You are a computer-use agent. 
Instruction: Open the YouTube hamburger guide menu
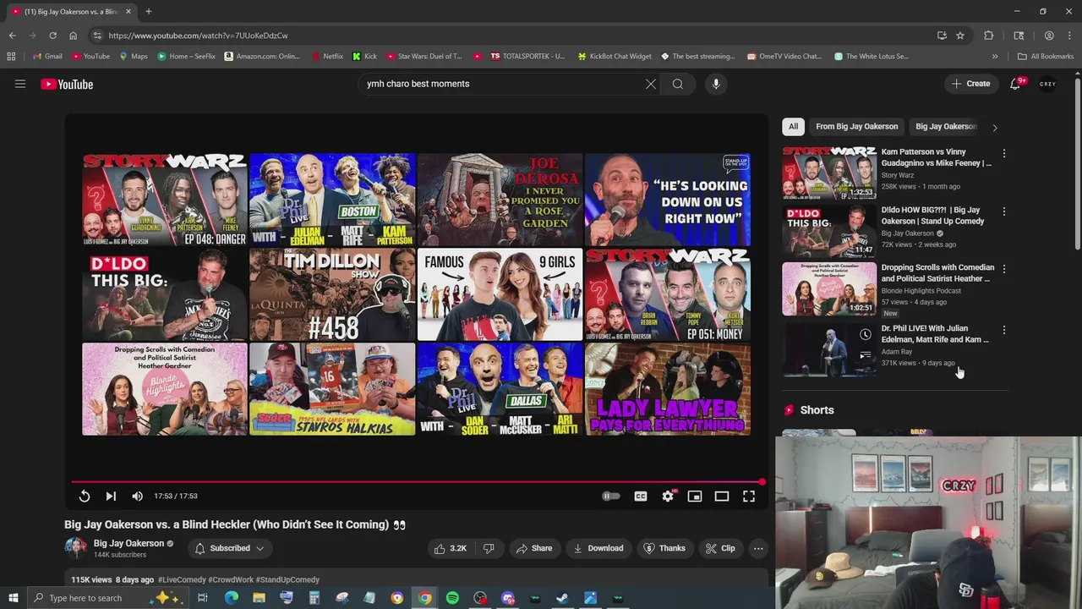tap(20, 84)
